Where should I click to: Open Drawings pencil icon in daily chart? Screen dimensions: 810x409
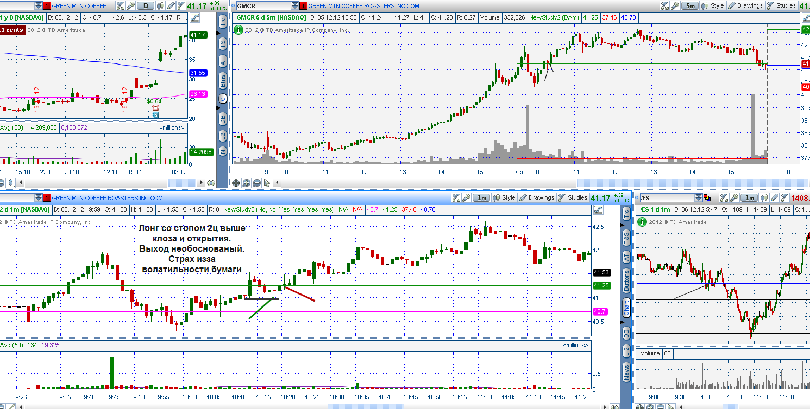pyautogui.click(x=171, y=6)
